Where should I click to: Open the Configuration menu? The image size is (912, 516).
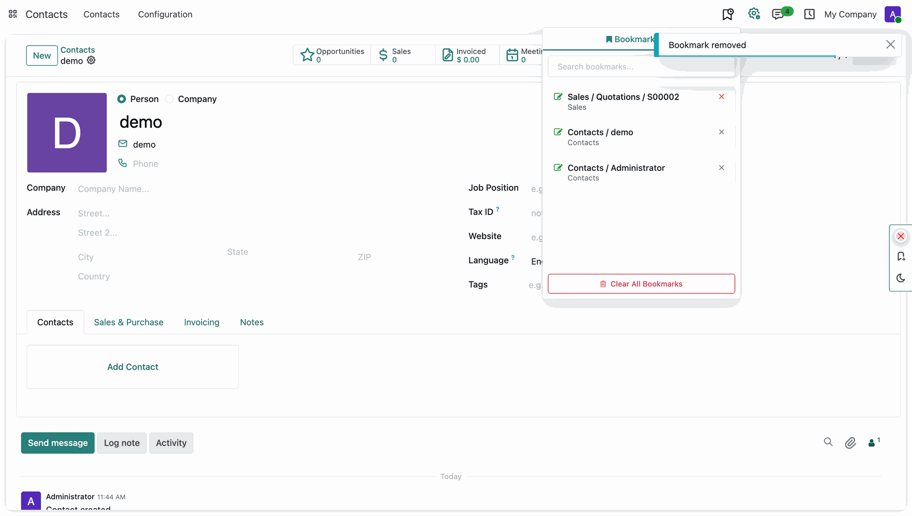coord(165,14)
